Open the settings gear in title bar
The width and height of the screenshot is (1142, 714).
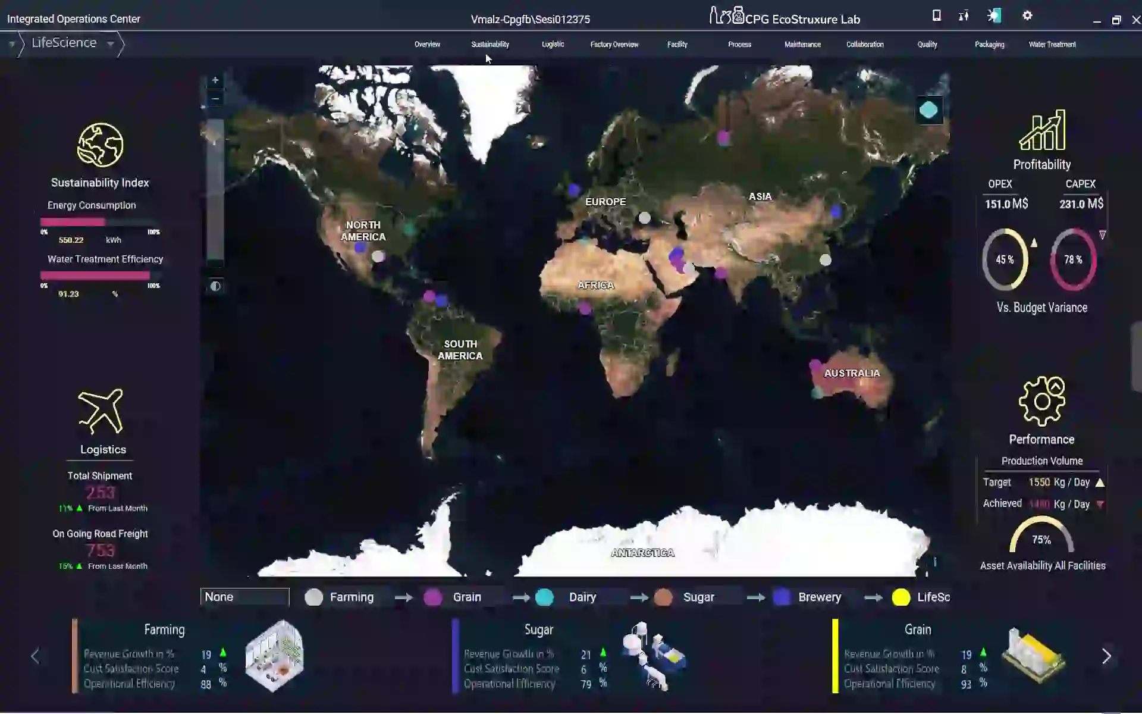tap(1027, 15)
